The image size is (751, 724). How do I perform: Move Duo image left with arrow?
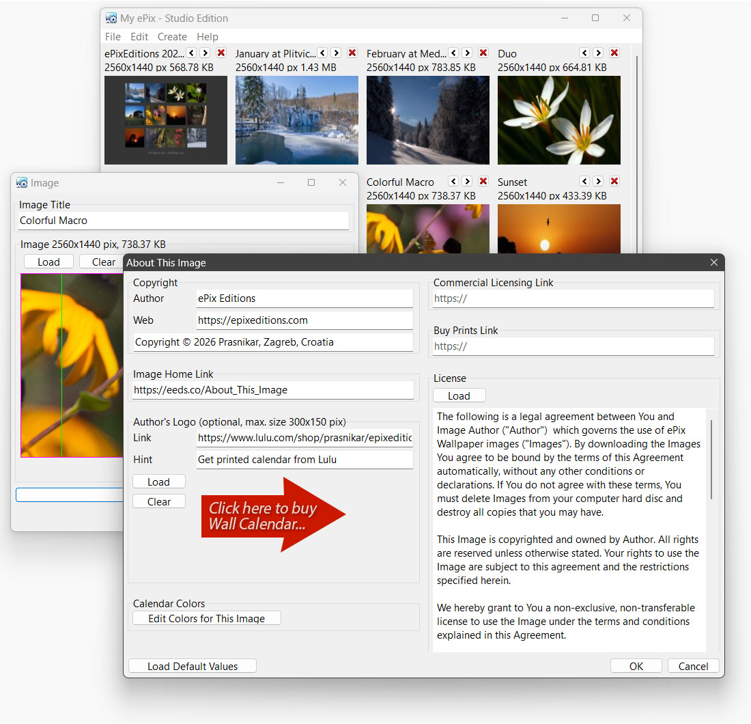(584, 53)
